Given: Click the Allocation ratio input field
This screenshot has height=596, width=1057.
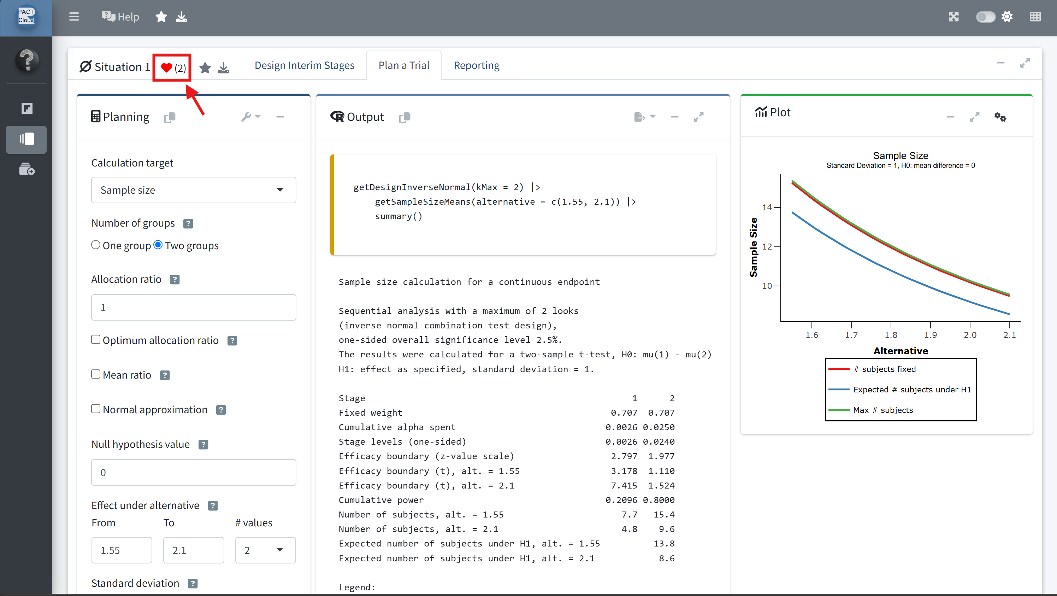Looking at the screenshot, I should [194, 308].
